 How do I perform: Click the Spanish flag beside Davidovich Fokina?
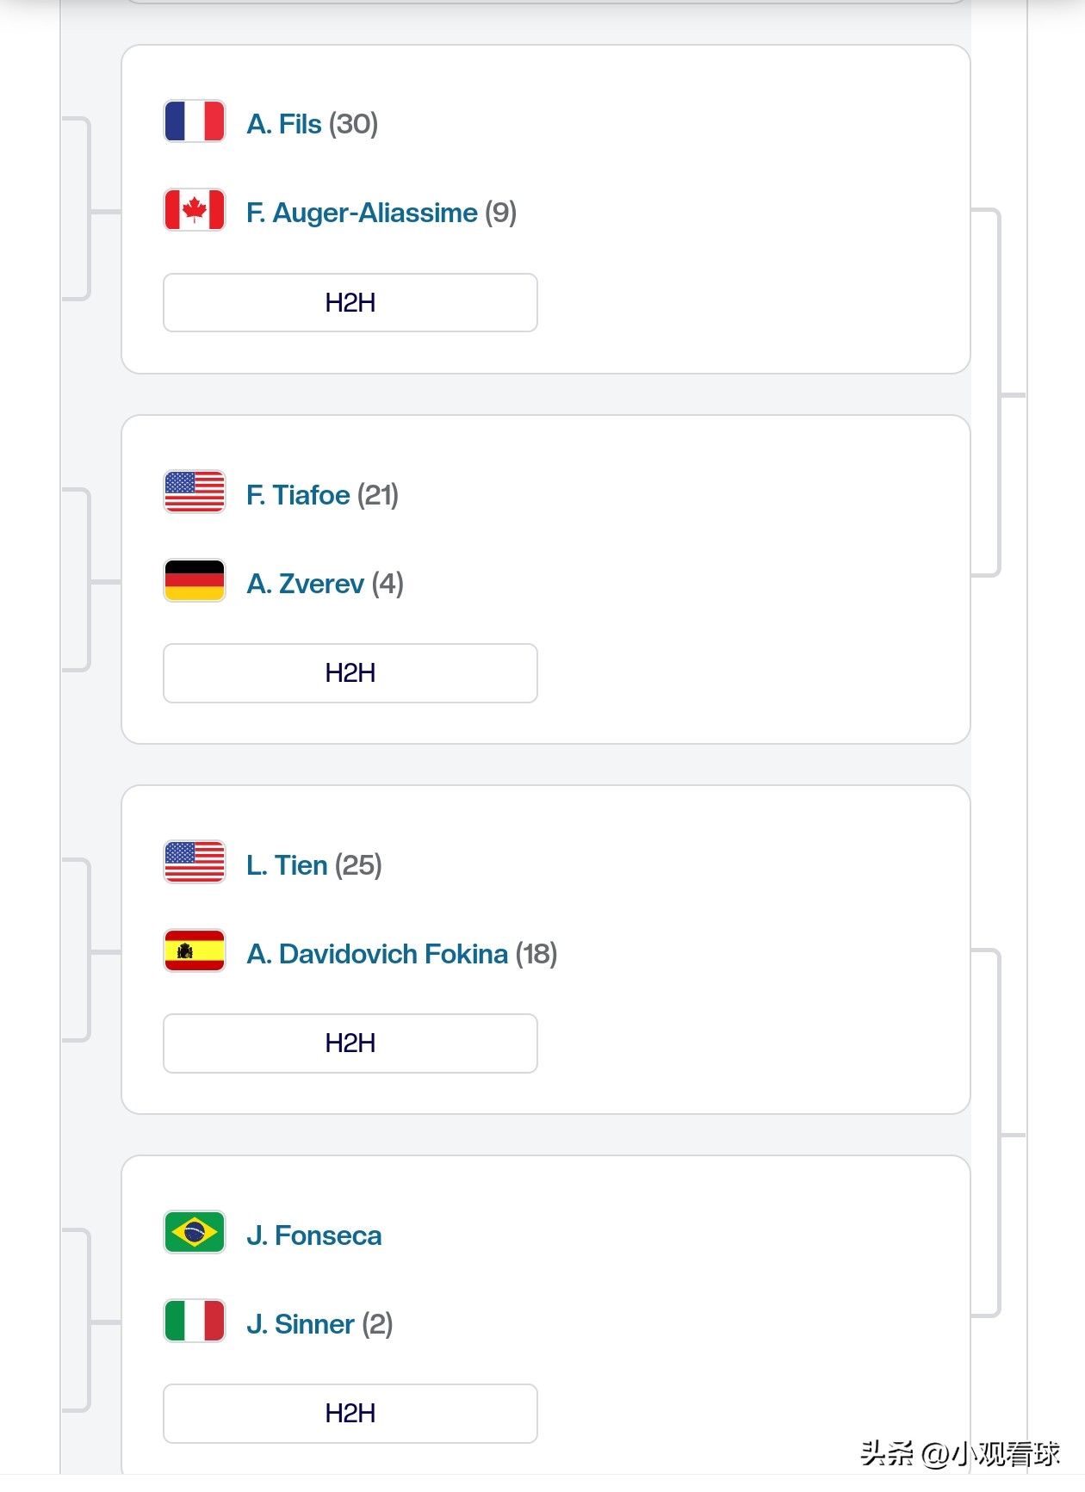coord(195,951)
